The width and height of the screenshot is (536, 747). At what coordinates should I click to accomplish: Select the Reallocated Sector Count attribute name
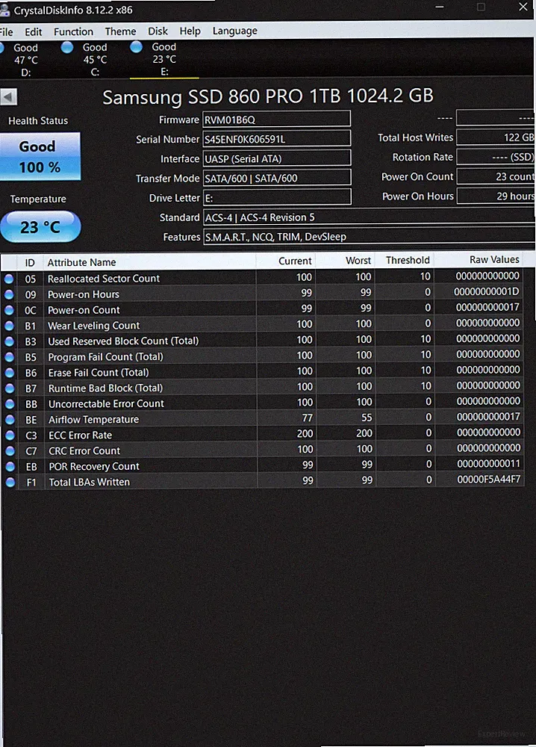coord(104,278)
